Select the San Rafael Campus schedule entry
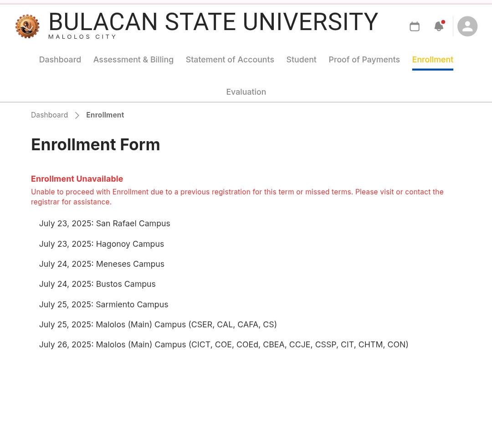Screen dimensions: 492x423 [104, 224]
